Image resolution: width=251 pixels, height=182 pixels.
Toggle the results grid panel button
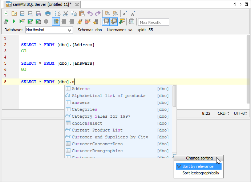click(x=106, y=21)
